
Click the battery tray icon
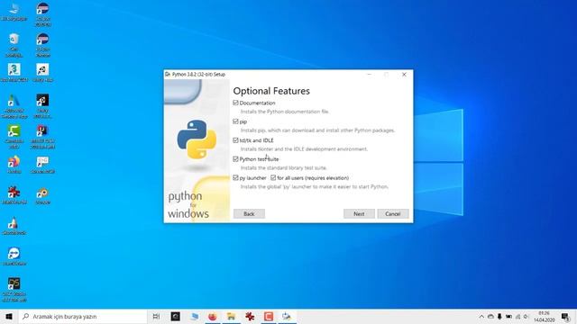[508, 316]
